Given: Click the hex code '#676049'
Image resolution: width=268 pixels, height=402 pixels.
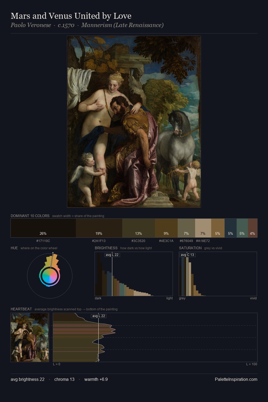Looking at the screenshot, I should [x=186, y=241].
